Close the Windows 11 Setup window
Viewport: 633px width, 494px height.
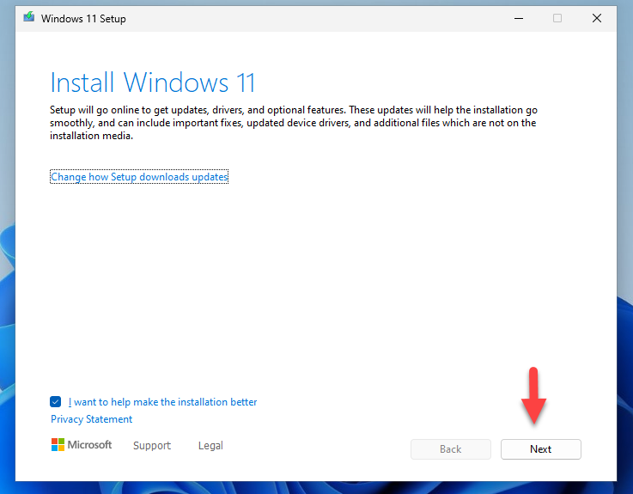597,18
